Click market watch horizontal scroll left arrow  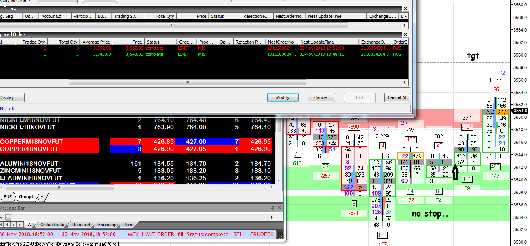click(1, 187)
